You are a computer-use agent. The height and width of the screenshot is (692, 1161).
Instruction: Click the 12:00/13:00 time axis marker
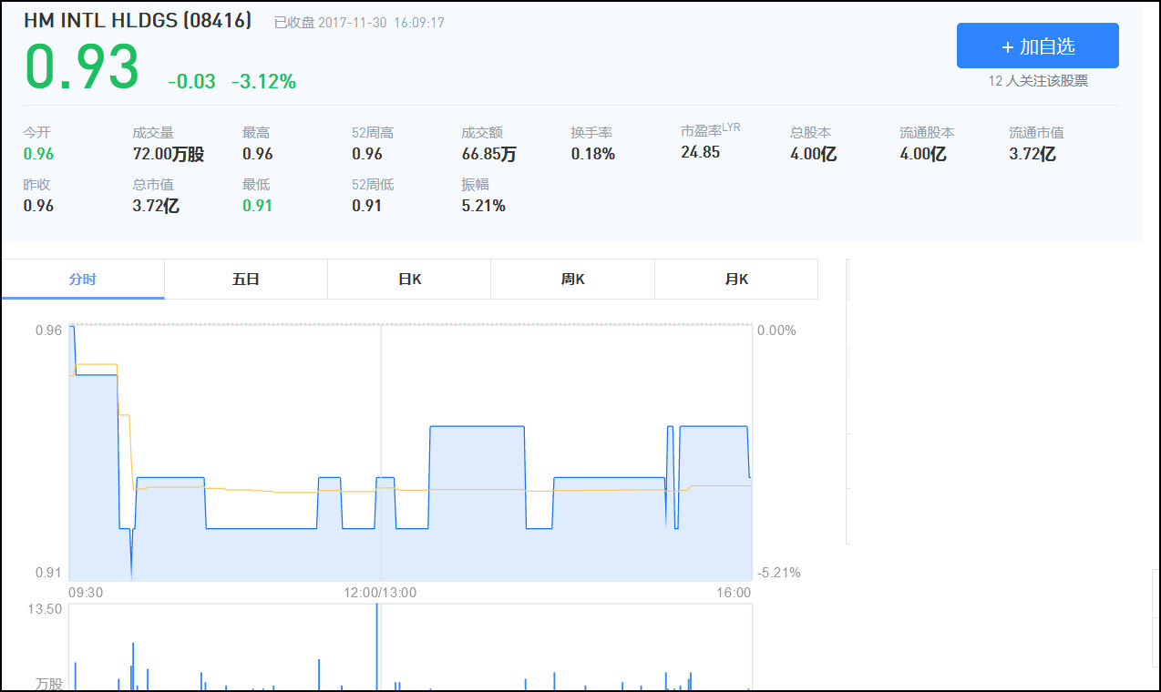[380, 593]
